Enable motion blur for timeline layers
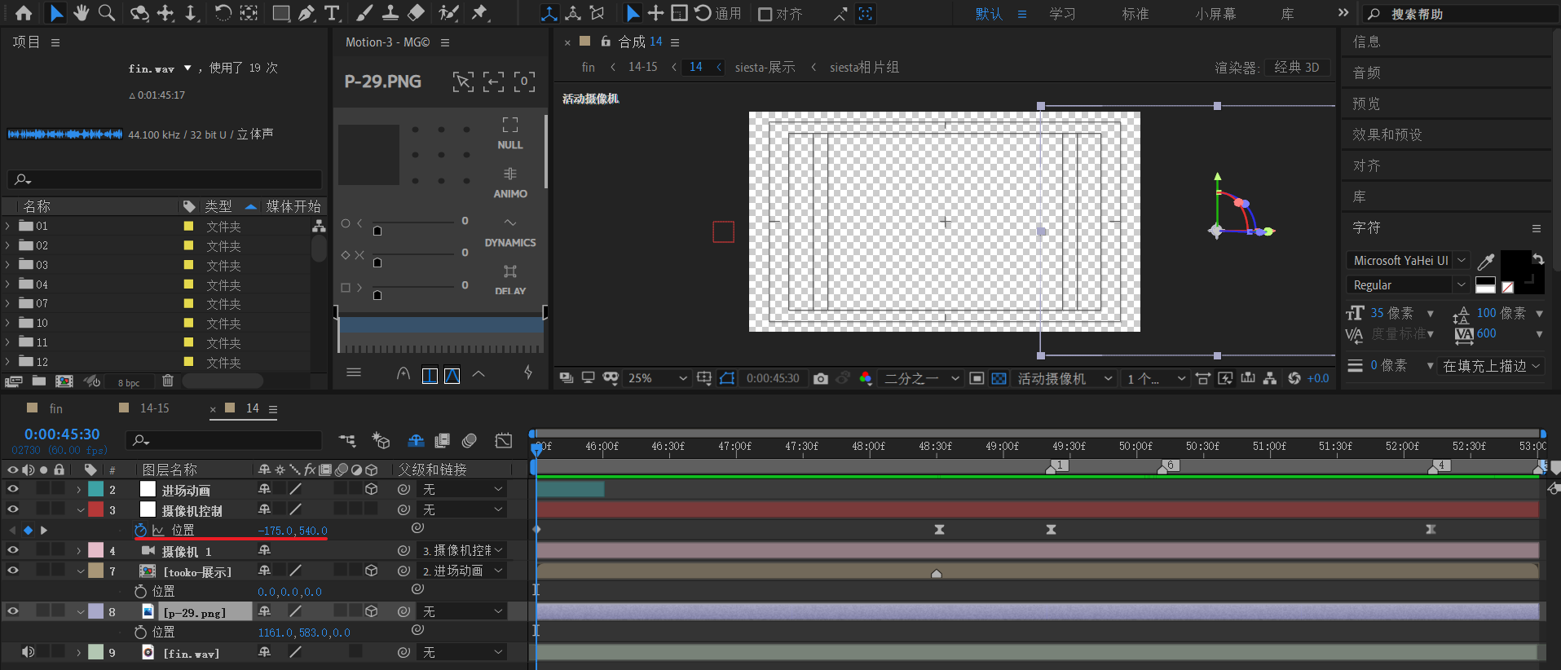This screenshot has width=1561, height=670. point(470,441)
